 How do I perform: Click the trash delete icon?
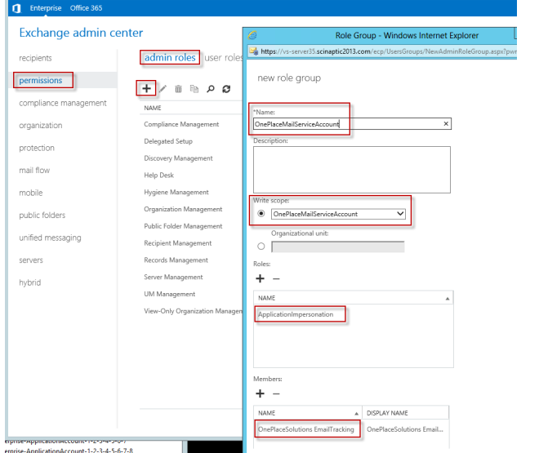[179, 89]
